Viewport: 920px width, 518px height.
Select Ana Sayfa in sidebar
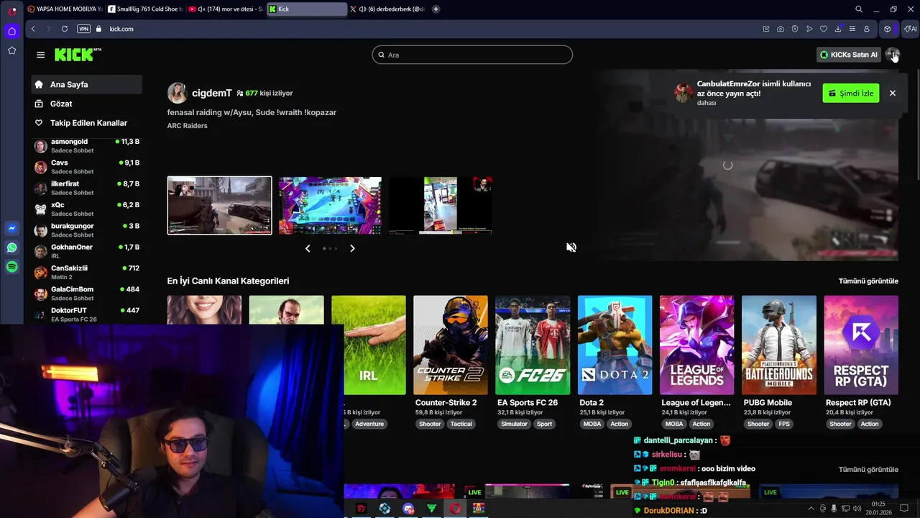[x=86, y=84]
